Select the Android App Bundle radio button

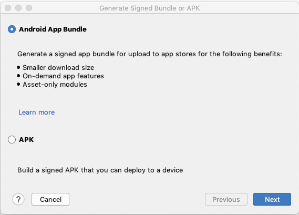(x=12, y=29)
